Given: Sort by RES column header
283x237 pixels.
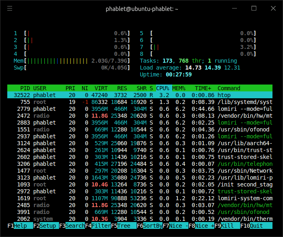Looking at the screenshot, I should click(x=122, y=88).
